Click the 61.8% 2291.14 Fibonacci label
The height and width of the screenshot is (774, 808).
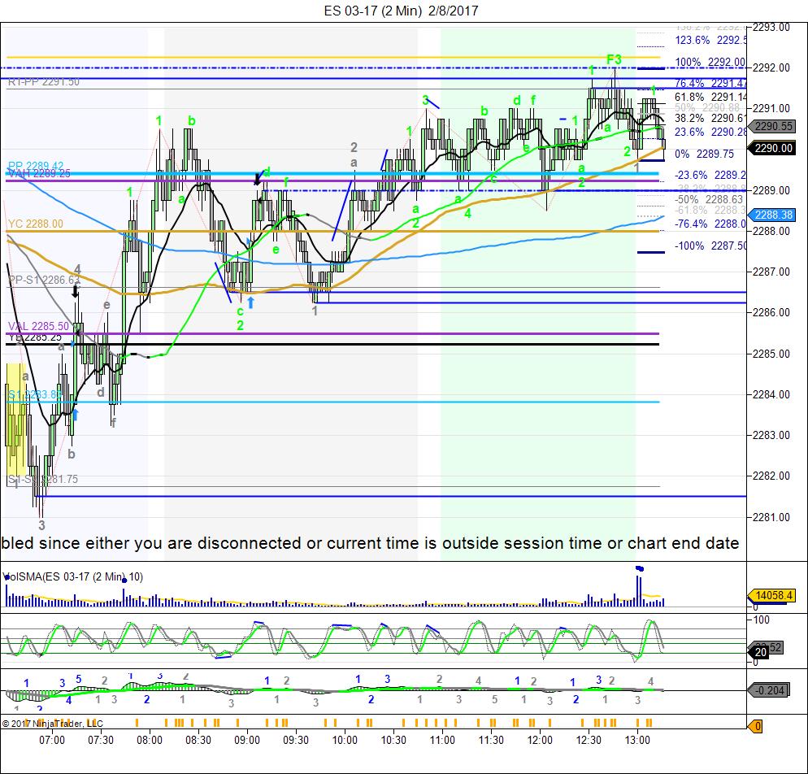tap(710, 97)
